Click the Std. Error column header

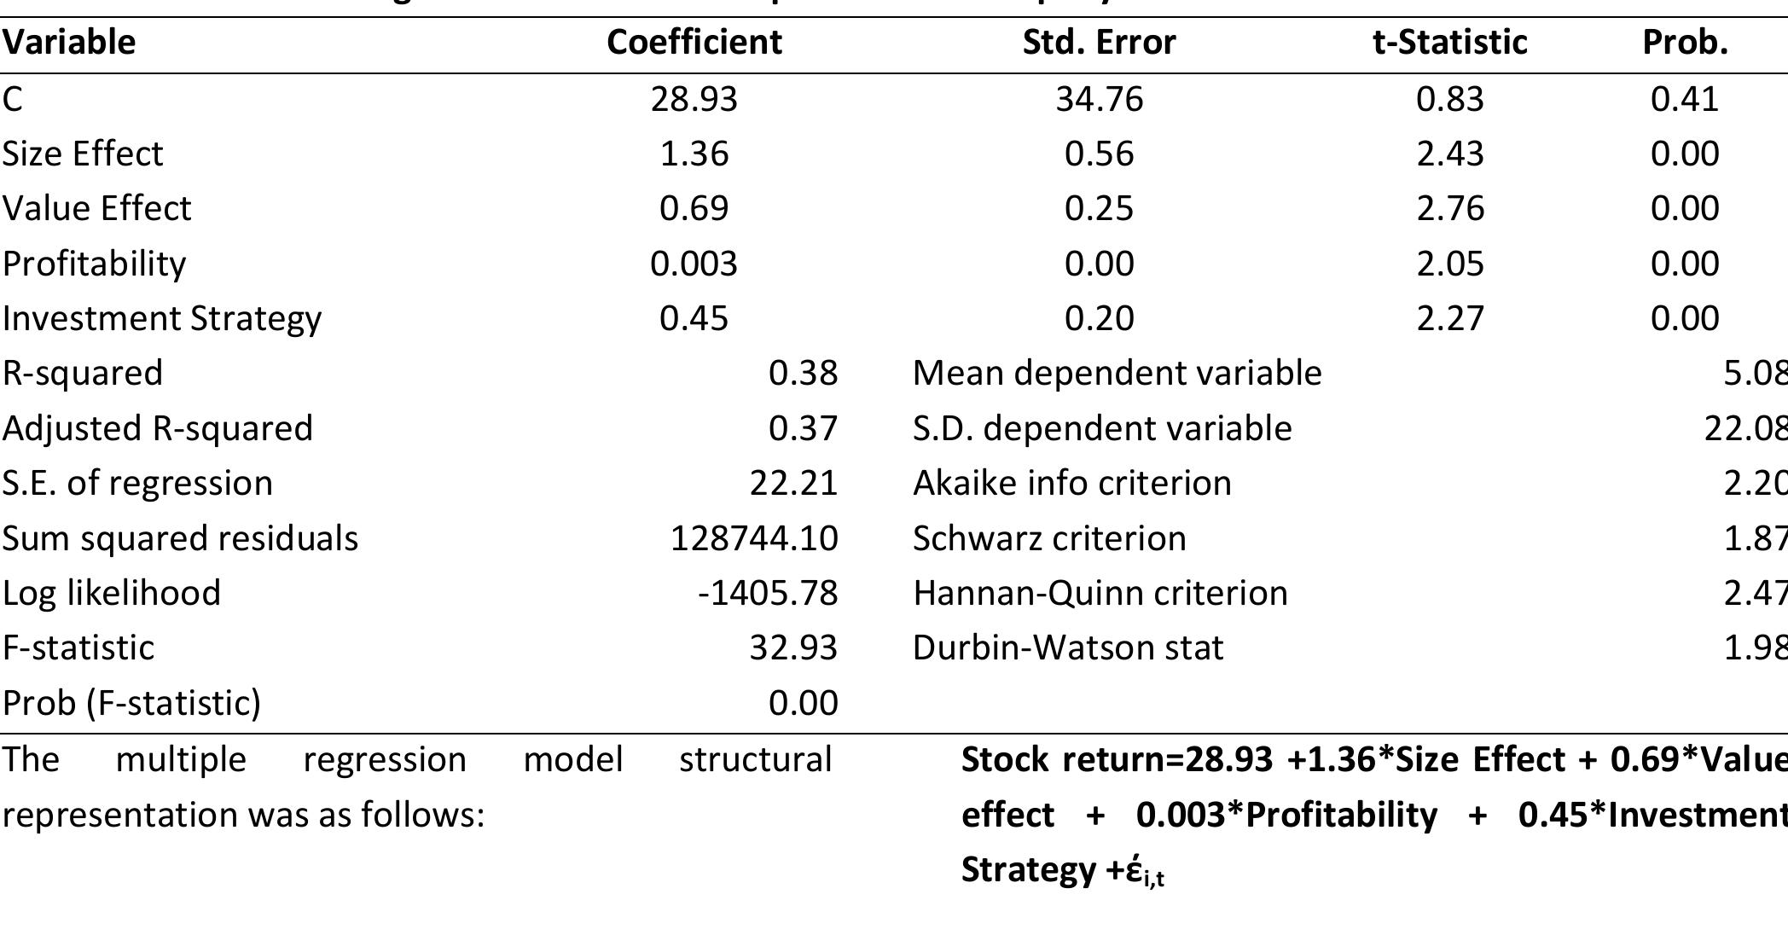[1099, 43]
